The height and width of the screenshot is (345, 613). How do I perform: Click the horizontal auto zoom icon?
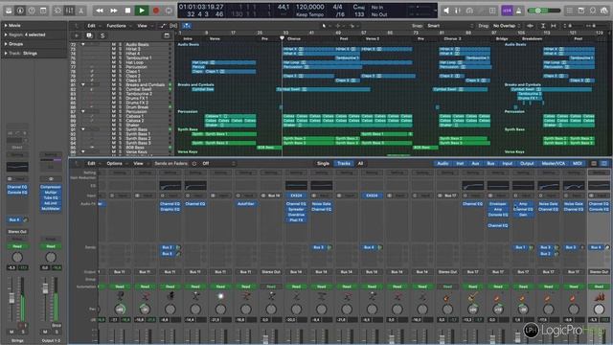pyautogui.click(x=554, y=26)
